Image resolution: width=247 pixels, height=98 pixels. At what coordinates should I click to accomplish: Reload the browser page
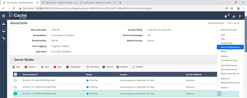point(14,8)
